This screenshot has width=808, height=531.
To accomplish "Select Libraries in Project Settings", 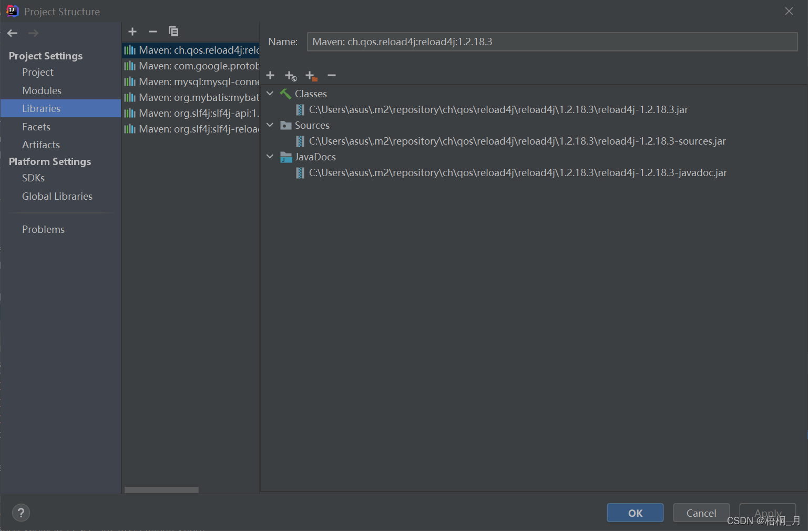I will point(60,108).
